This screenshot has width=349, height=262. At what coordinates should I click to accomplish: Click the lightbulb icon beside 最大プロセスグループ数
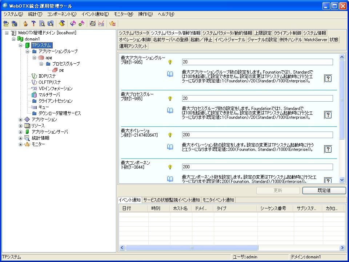[170, 98]
